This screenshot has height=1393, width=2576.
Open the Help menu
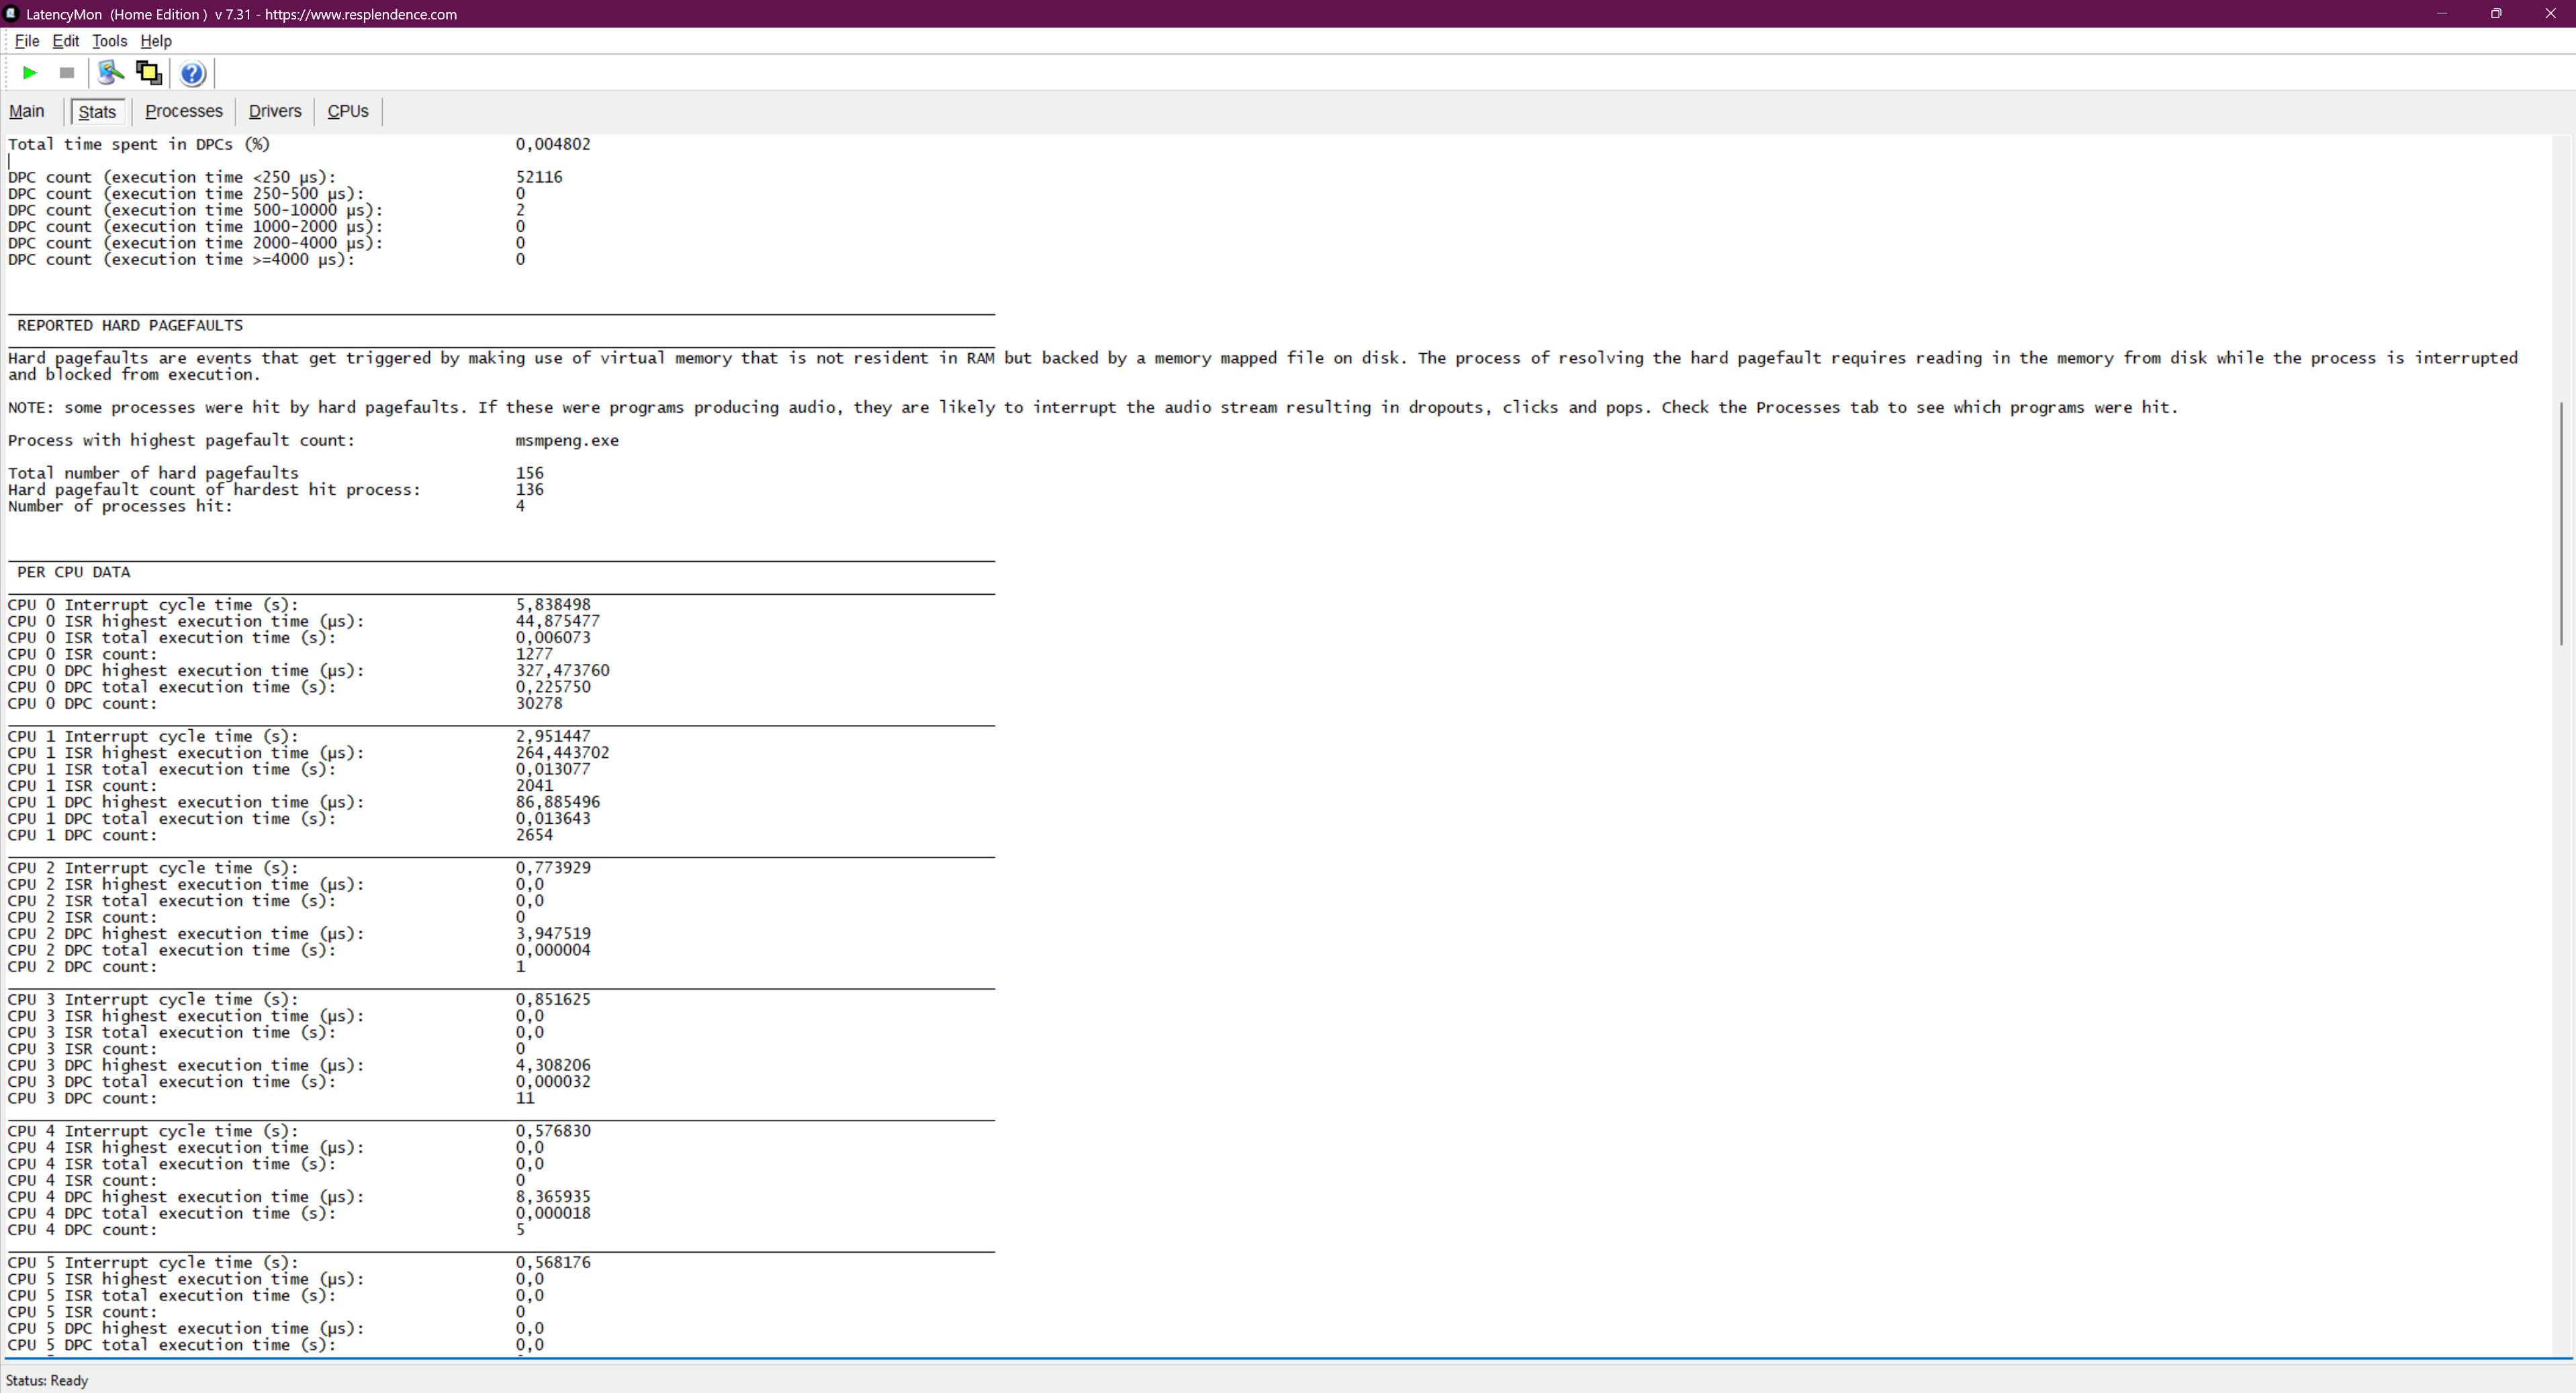[156, 41]
